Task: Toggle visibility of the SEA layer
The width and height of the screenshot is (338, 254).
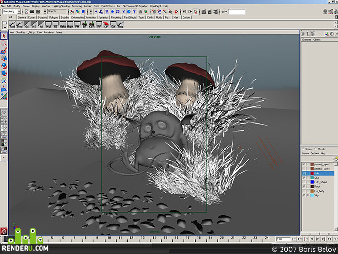Action: tap(304, 178)
